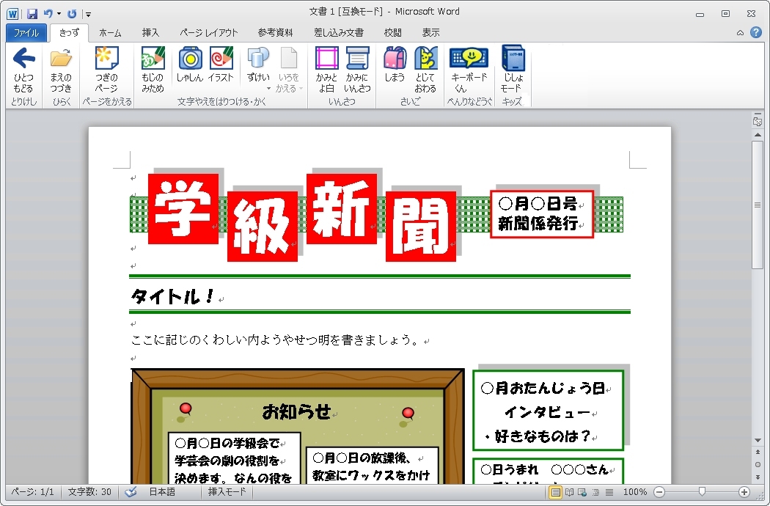Open キーボードくん keyboard helper icon
This screenshot has width=770, height=506.
[x=469, y=58]
